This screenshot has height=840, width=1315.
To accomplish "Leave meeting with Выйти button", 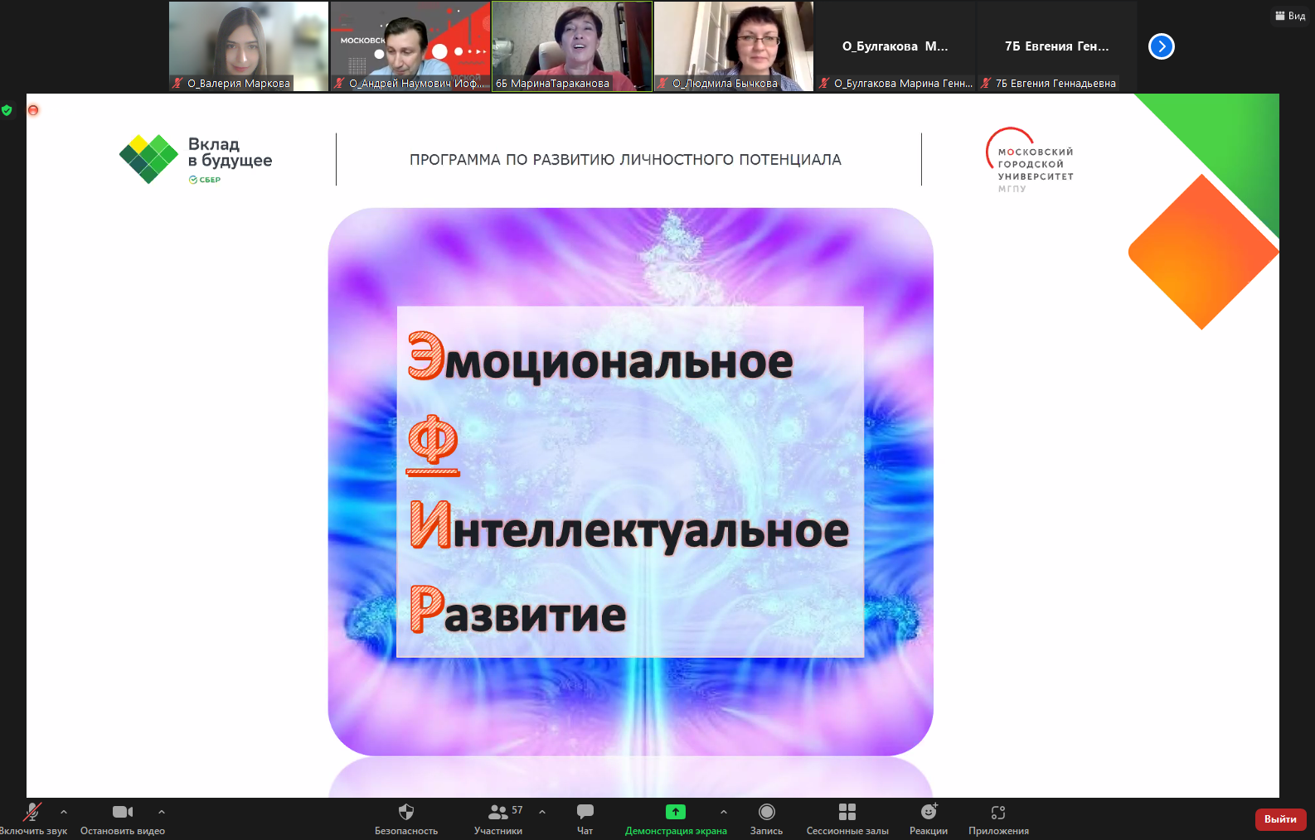I will (1281, 819).
